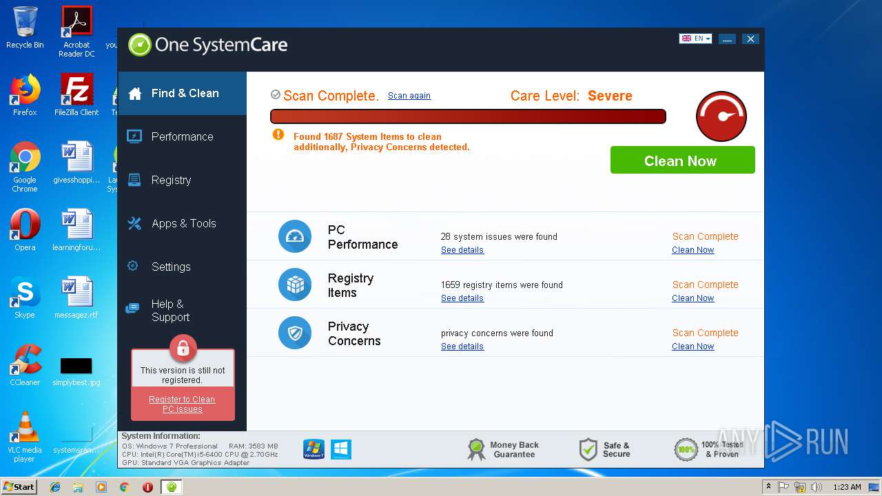The image size is (882, 496).
Task: Clean Now link for Privacy Concerns
Action: [x=693, y=347]
